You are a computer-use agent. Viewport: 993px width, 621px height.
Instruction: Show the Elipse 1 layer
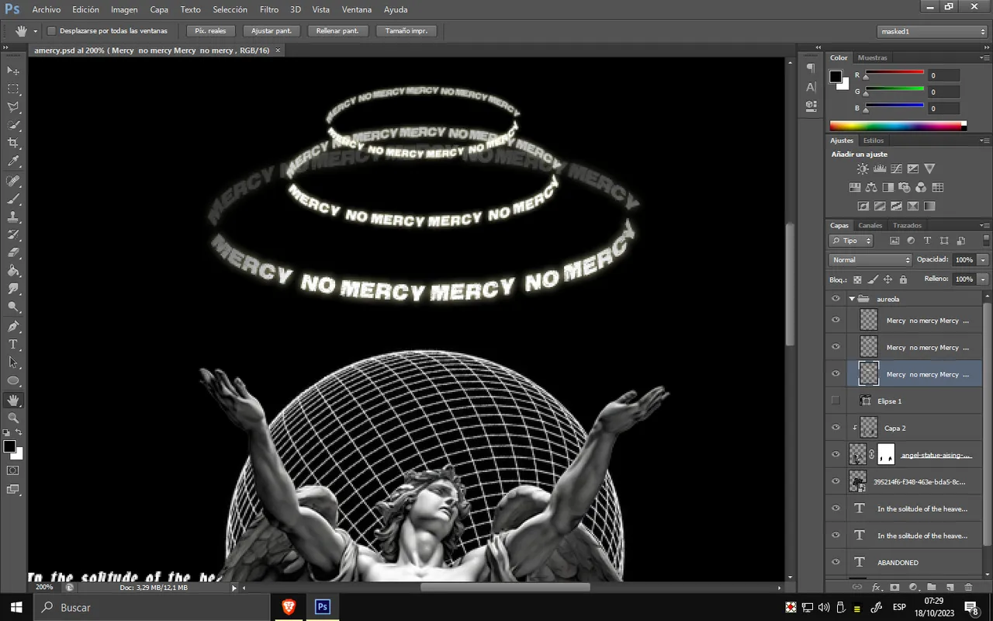pyautogui.click(x=836, y=401)
